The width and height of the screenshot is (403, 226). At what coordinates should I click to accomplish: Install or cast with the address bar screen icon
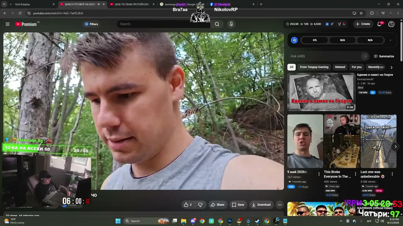(354, 13)
